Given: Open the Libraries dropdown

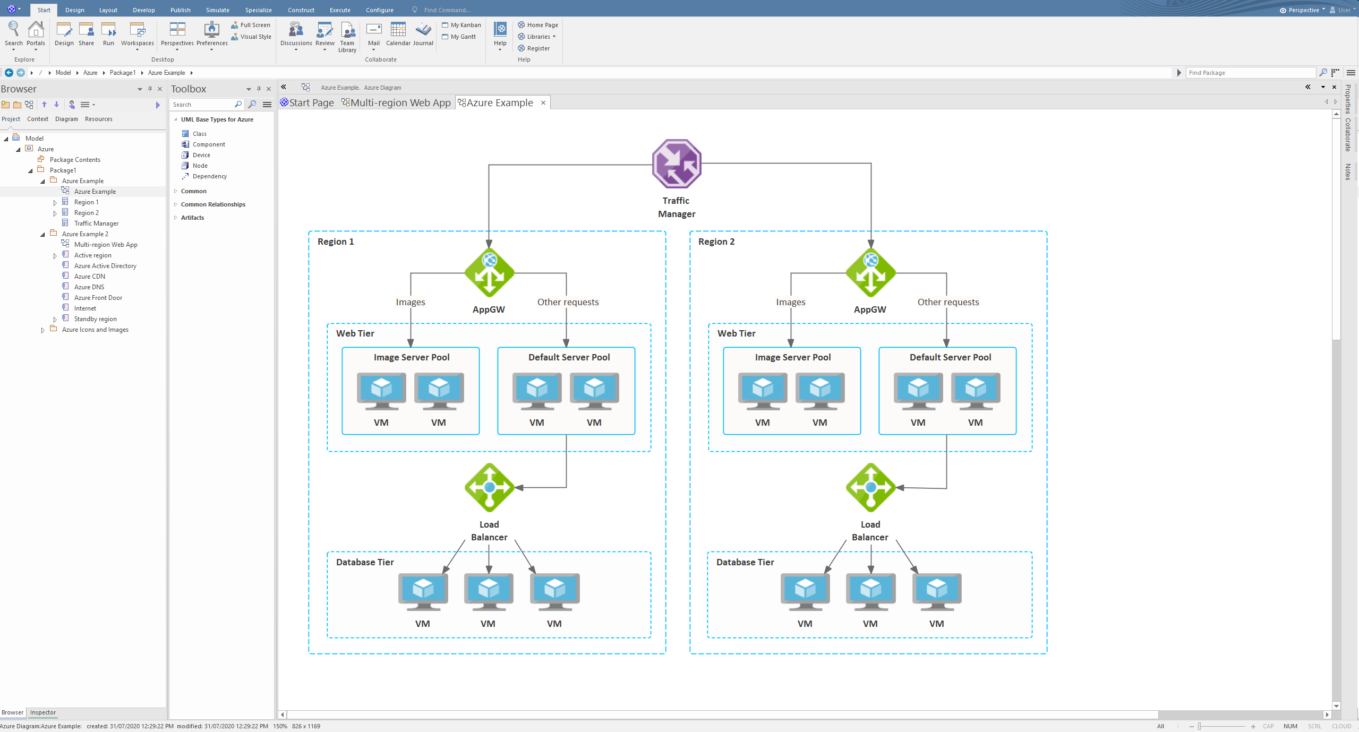Looking at the screenshot, I should [537, 37].
